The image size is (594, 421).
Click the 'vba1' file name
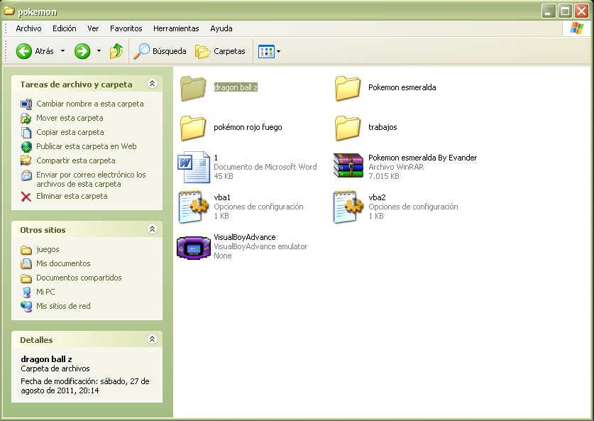pyautogui.click(x=222, y=197)
